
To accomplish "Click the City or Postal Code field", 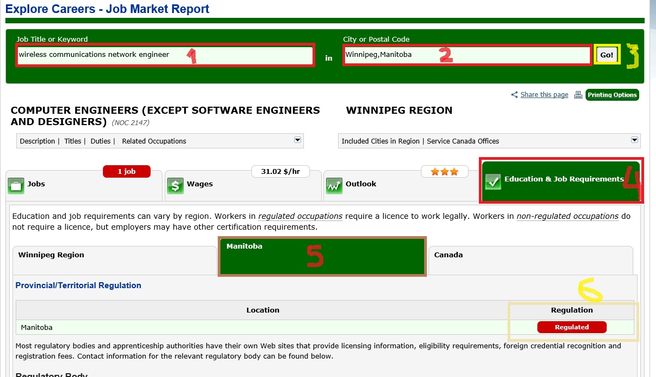I will click(467, 55).
